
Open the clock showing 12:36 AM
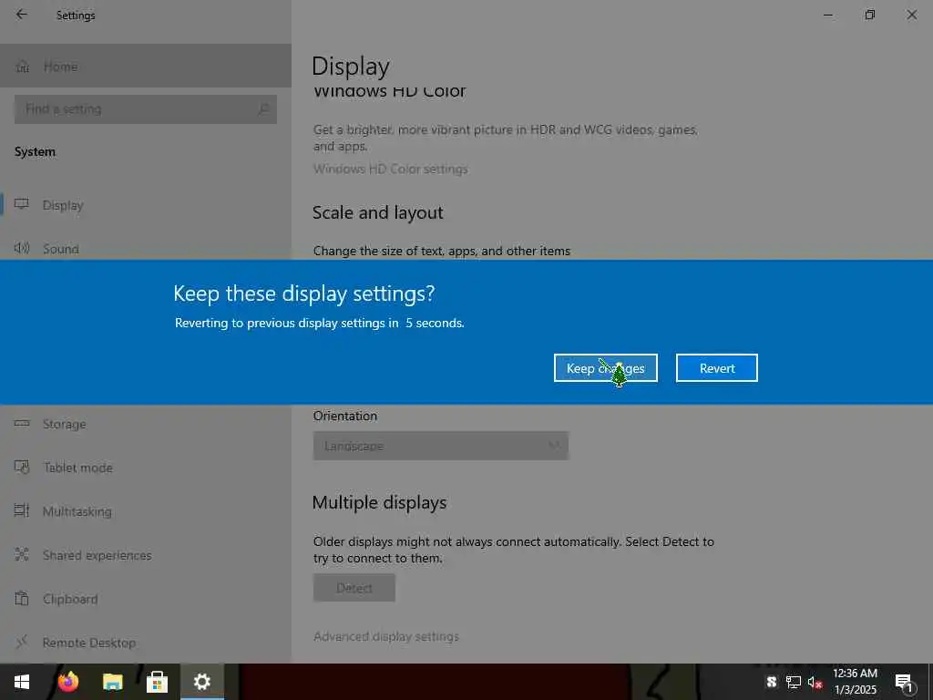855,682
